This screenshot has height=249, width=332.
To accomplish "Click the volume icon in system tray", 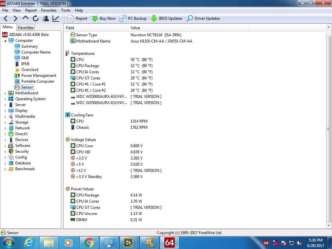I will pyautogui.click(x=299, y=243).
